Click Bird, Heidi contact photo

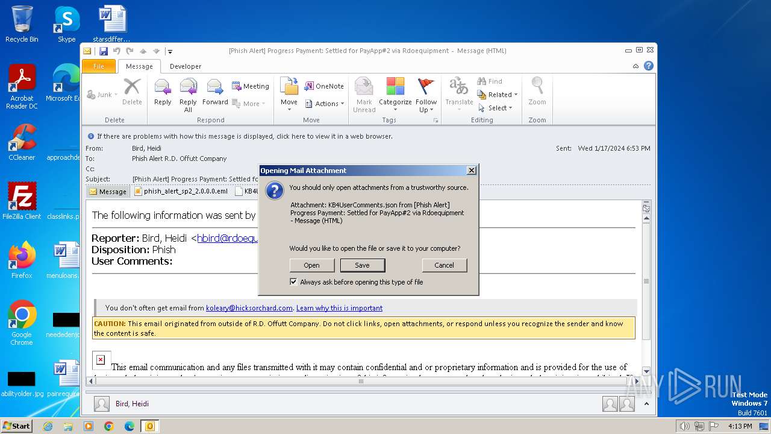coord(102,404)
